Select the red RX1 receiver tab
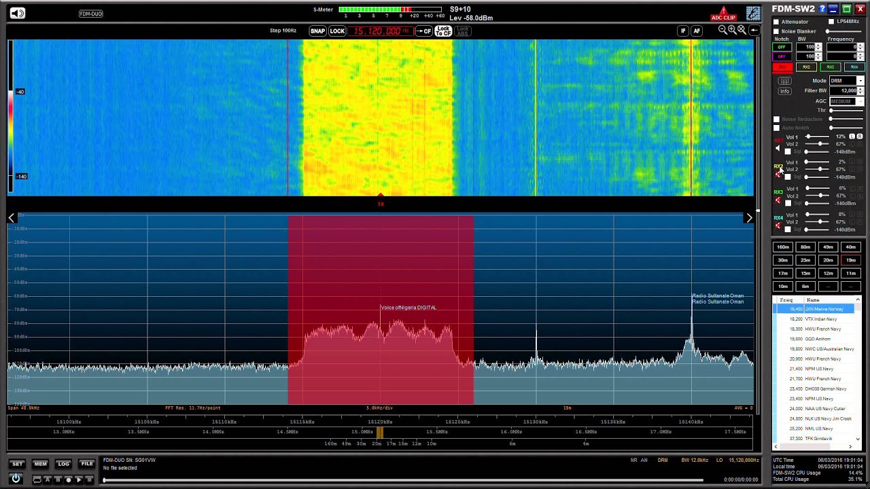This screenshot has width=870, height=489. 782,67
